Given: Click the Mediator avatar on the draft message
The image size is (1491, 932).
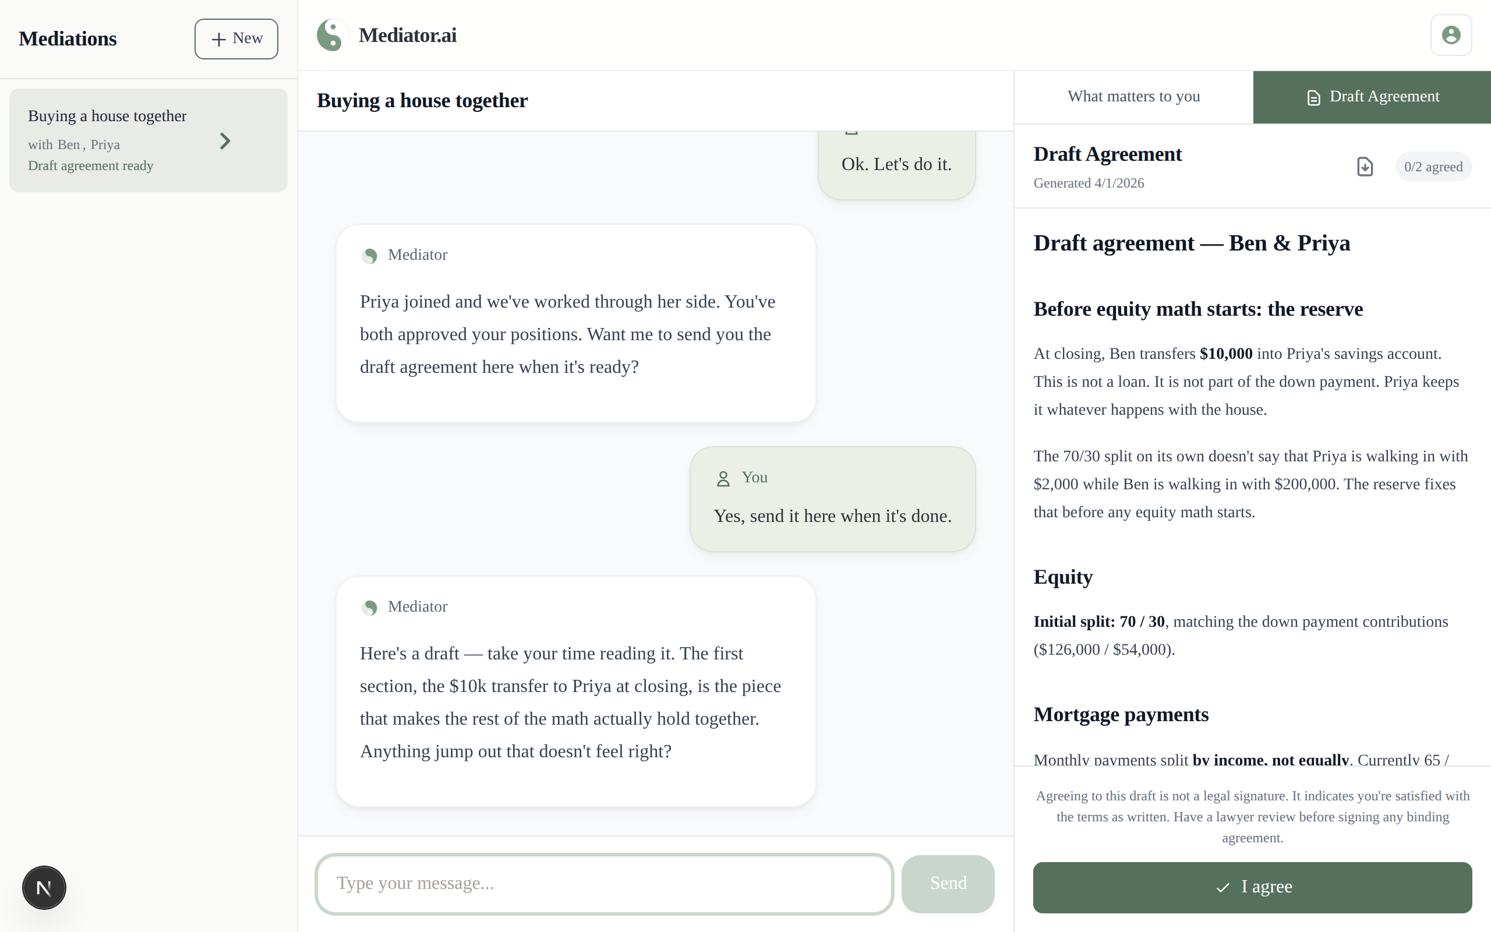Looking at the screenshot, I should click(x=370, y=607).
